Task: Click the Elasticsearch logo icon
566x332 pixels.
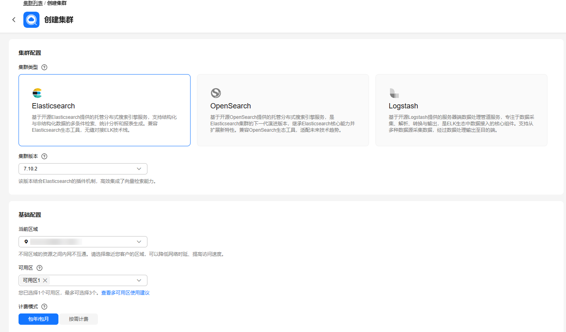Action: coord(37,93)
